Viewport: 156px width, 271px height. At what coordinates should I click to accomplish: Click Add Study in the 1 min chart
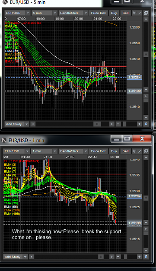click(13, 257)
